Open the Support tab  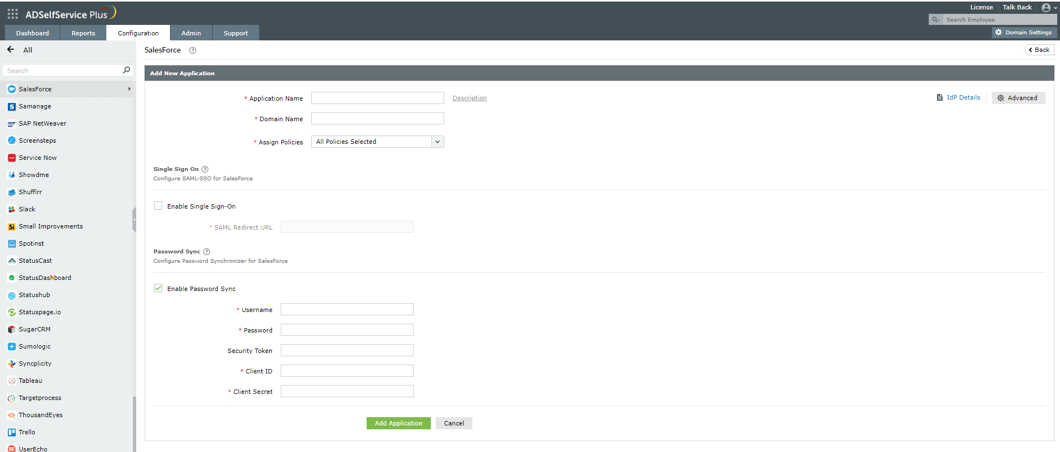(236, 33)
